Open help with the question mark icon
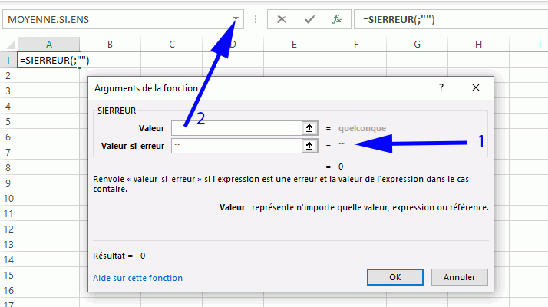The image size is (548, 307). [441, 87]
